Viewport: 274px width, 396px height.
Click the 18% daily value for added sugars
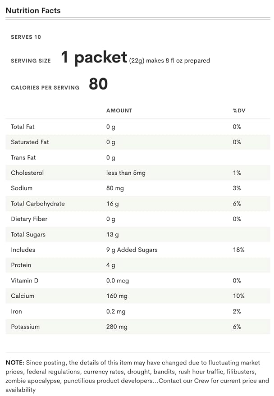(x=239, y=250)
